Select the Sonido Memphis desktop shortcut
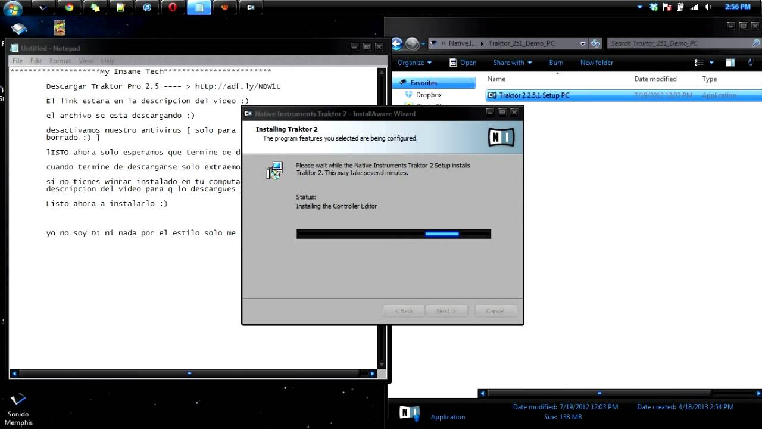This screenshot has width=762, height=429. click(x=18, y=410)
